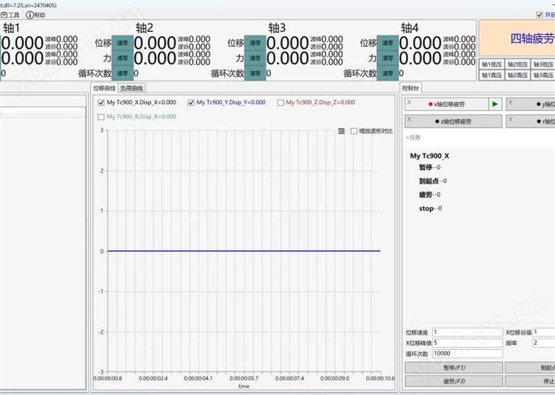The image size is (555, 395).
Task: Enable My Tc900_R.Disp_R curve checkbox
Action: pos(101,117)
